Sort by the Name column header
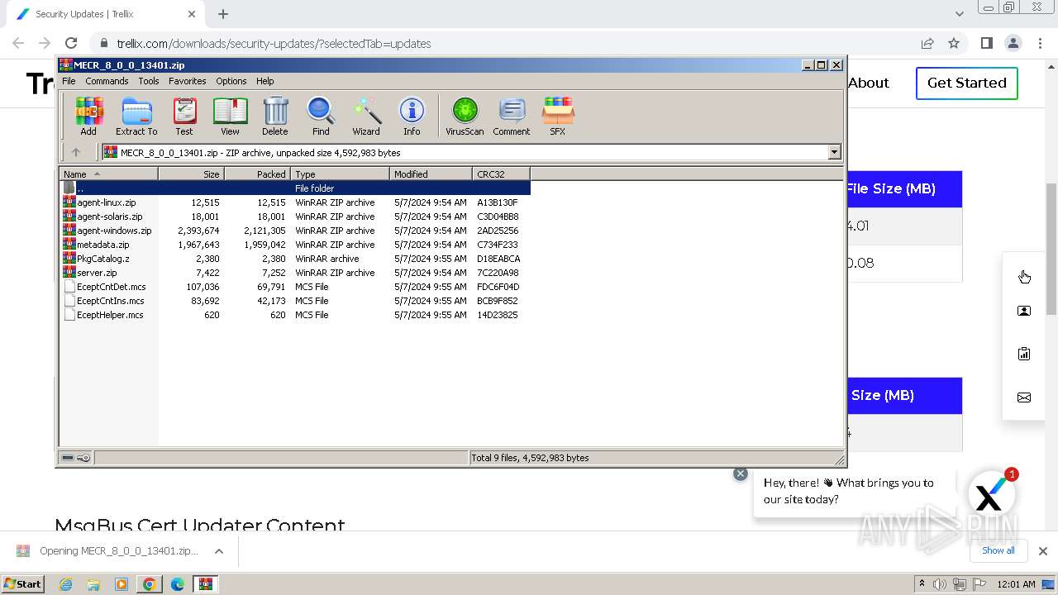1058x595 pixels. (108, 174)
